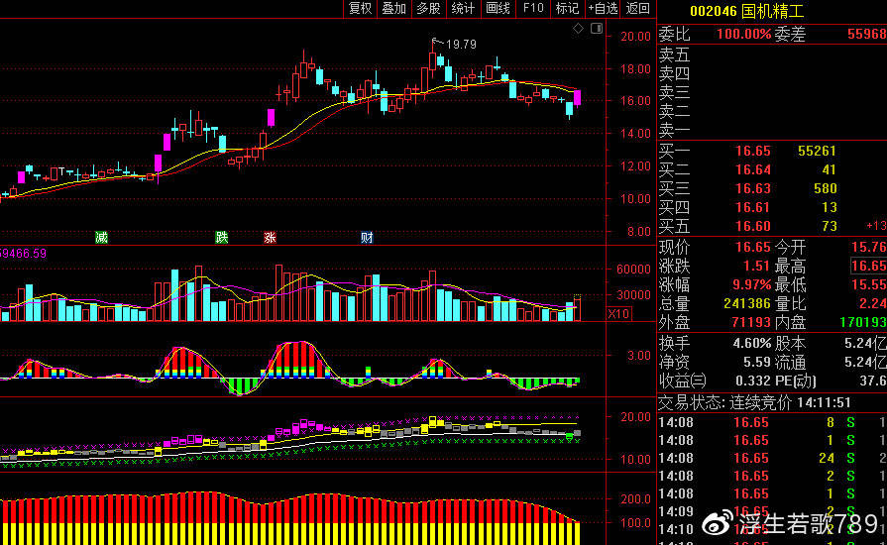Image resolution: width=887 pixels, height=545 pixels.
Task: Click the green 减 event marker
Action: (x=101, y=238)
